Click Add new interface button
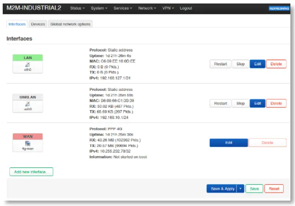 31,172
